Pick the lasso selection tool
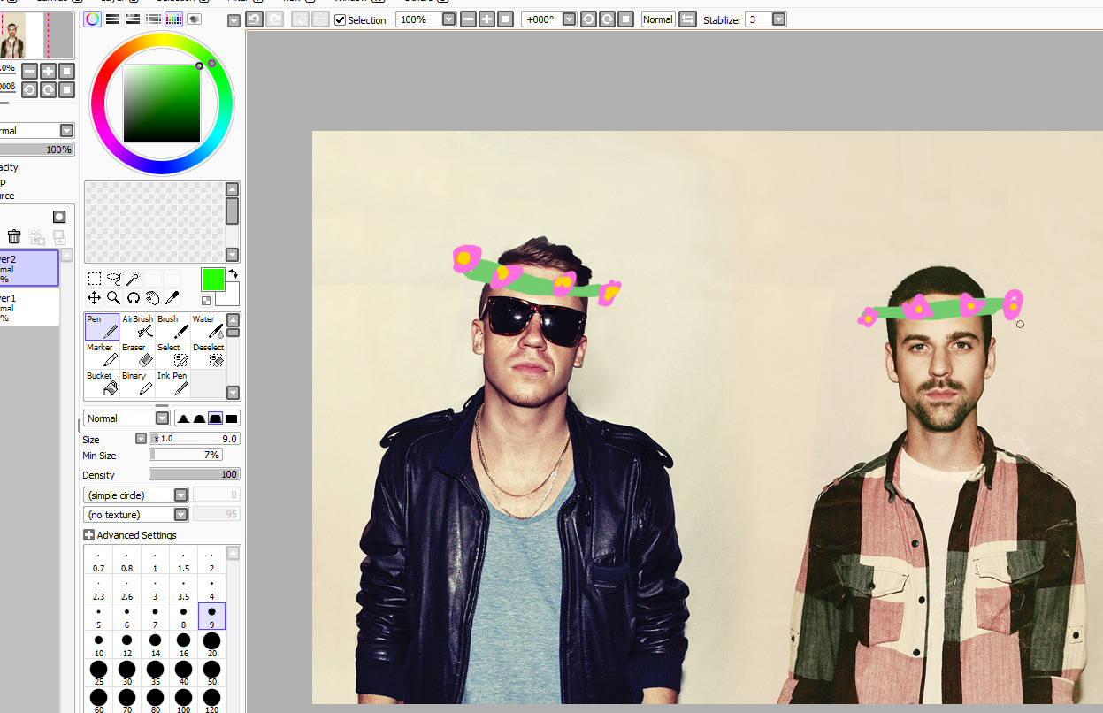 click(113, 279)
